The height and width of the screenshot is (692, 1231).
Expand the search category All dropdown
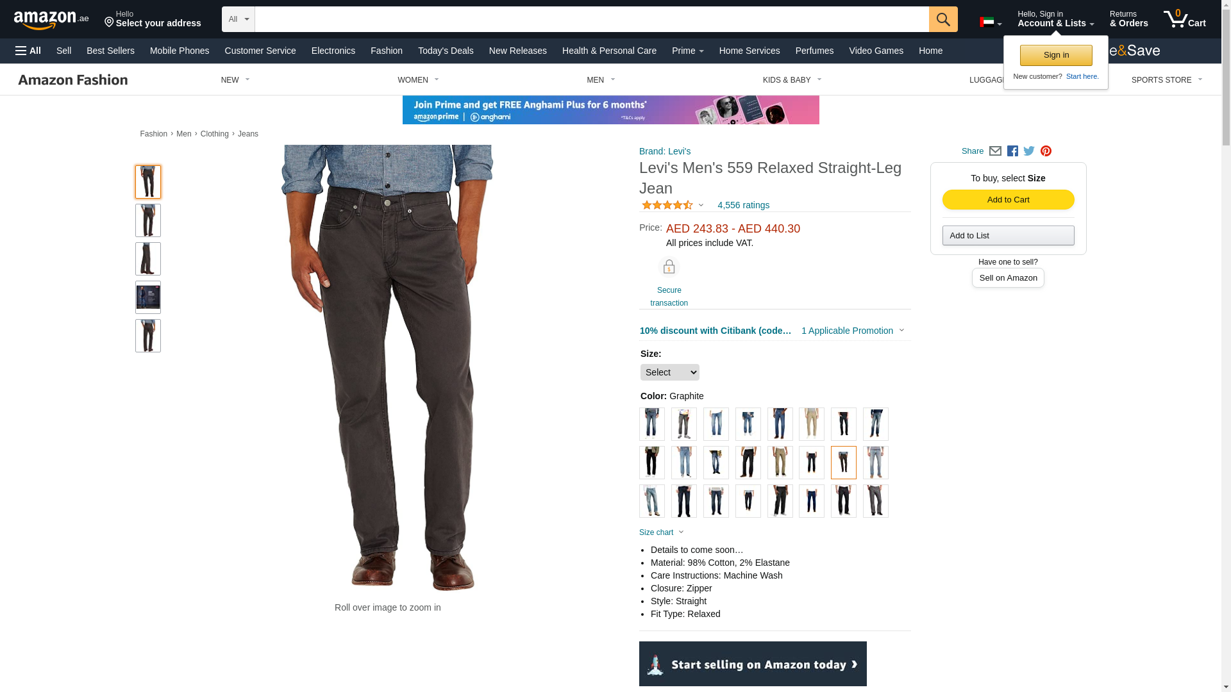(x=239, y=19)
